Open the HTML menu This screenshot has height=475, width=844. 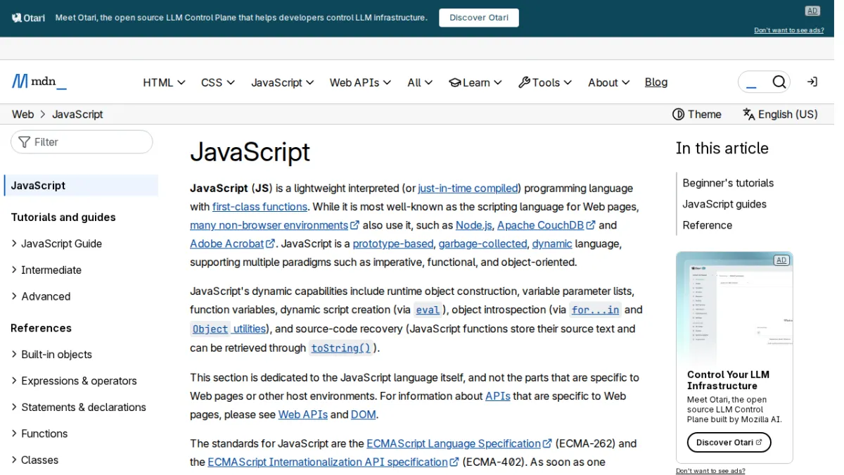[x=164, y=82]
